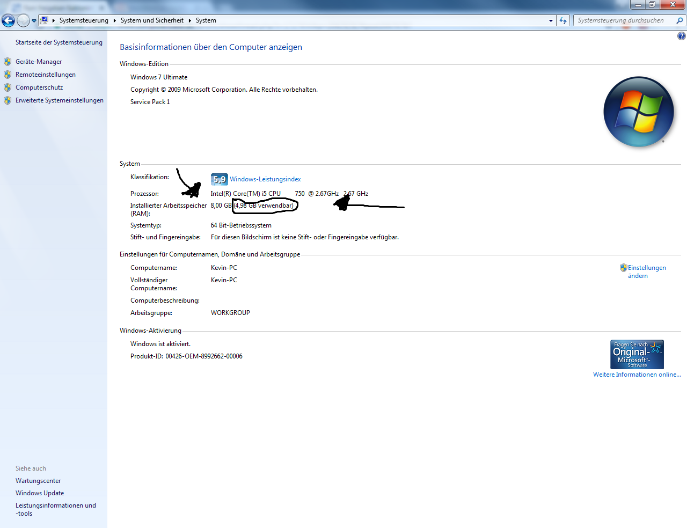Click the Back navigation arrow button
The width and height of the screenshot is (687, 528).
9,20
